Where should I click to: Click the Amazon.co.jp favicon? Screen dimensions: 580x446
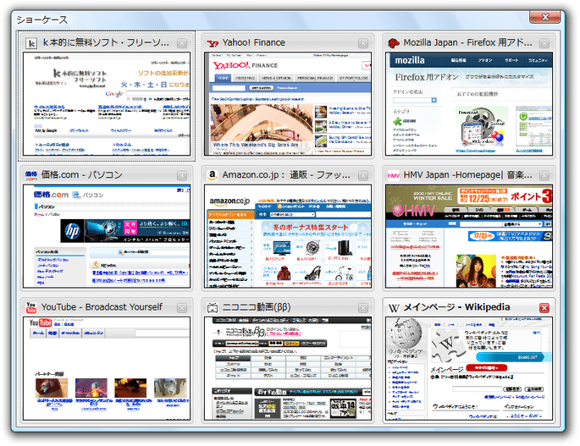213,175
